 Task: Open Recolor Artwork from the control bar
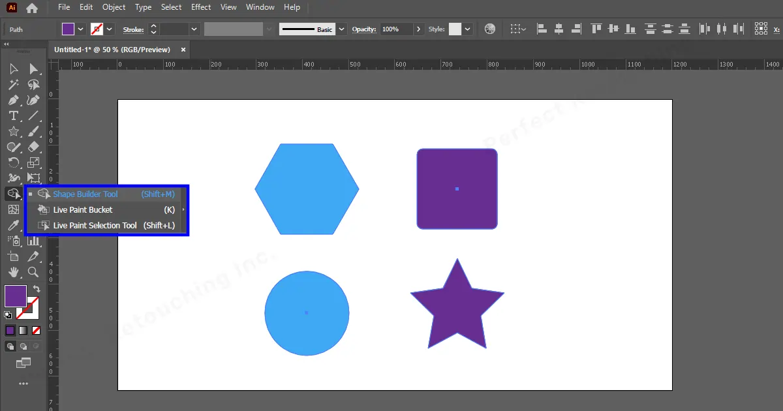click(489, 29)
